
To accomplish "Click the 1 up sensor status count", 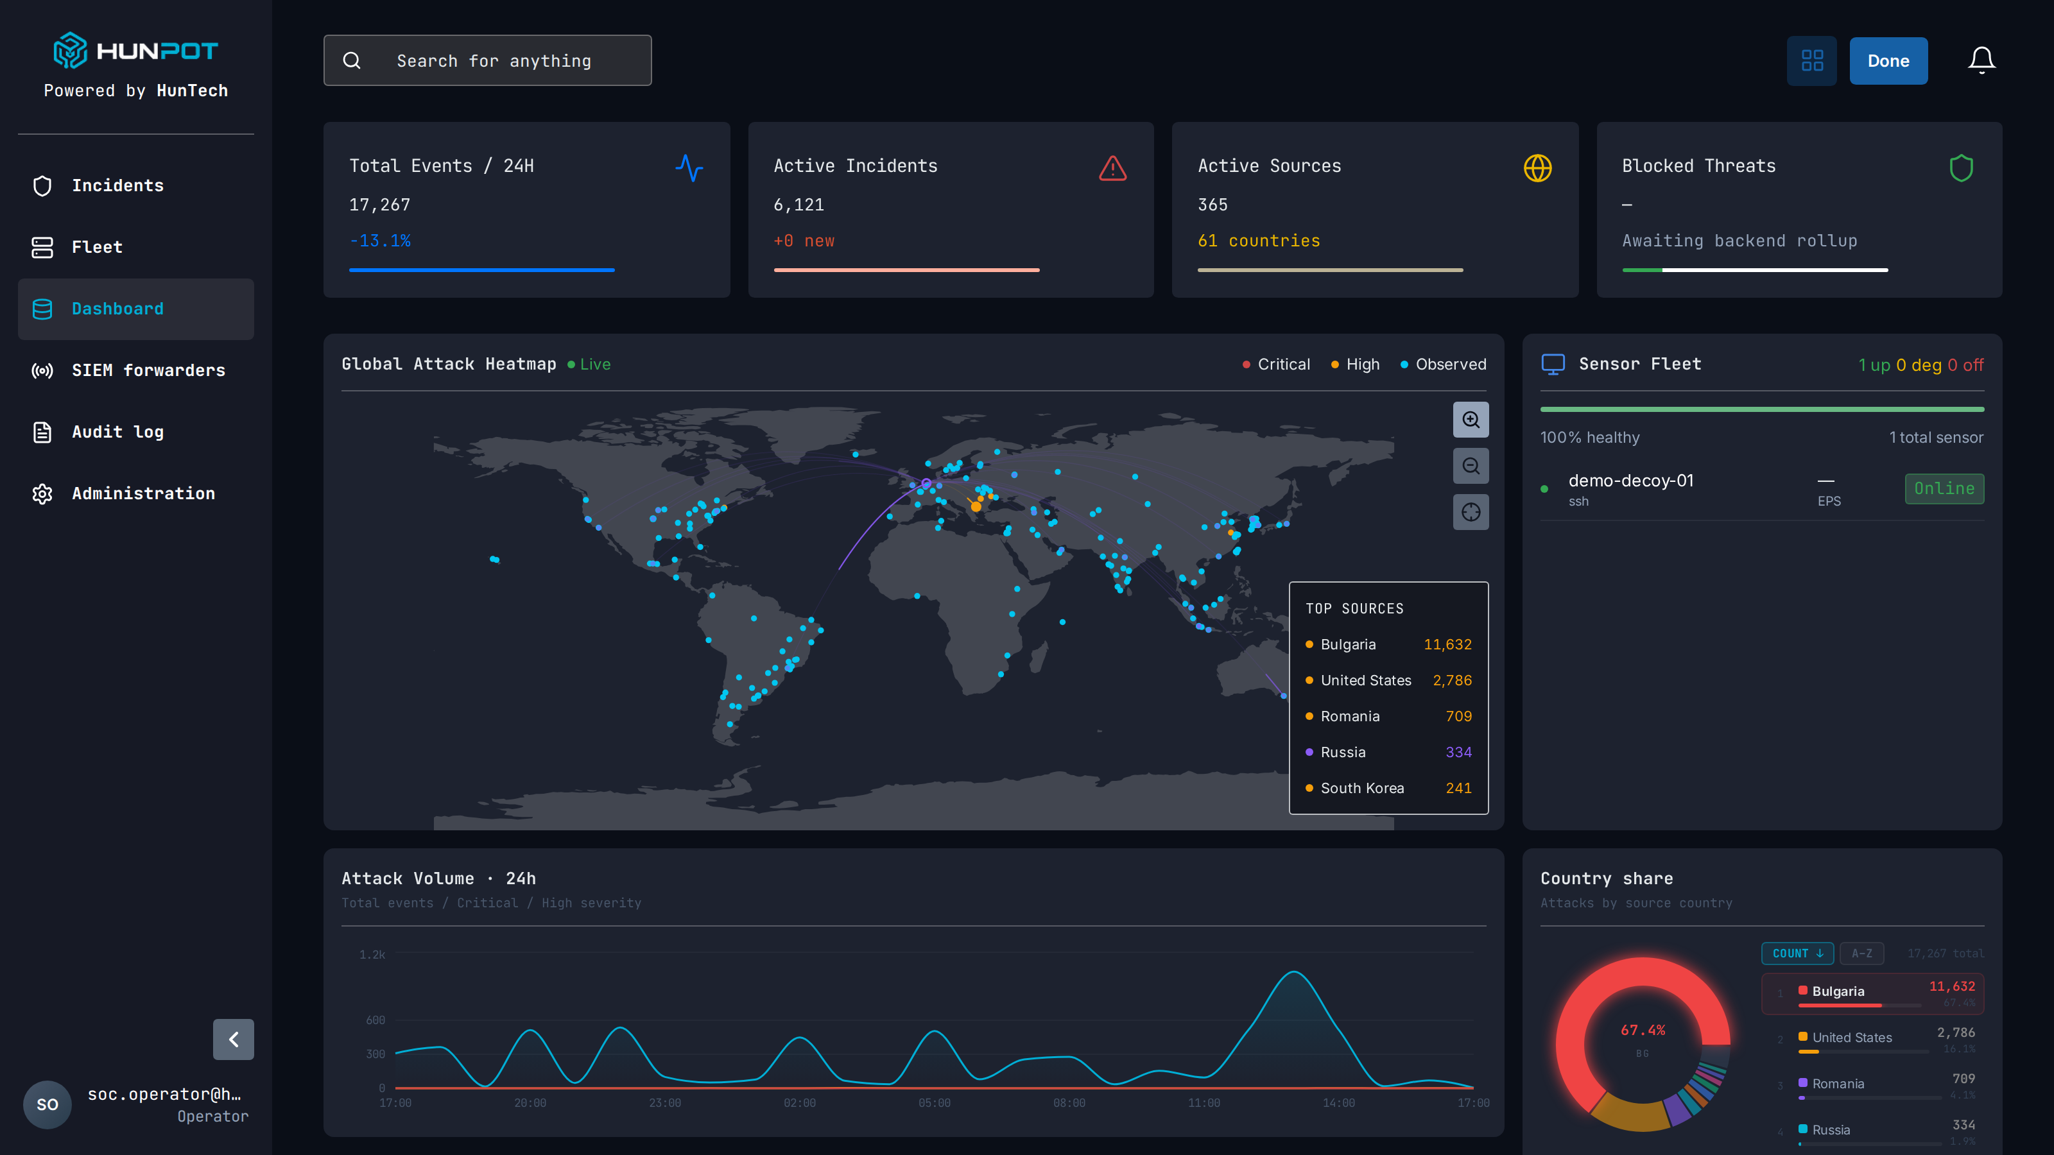I will 1874,365.
